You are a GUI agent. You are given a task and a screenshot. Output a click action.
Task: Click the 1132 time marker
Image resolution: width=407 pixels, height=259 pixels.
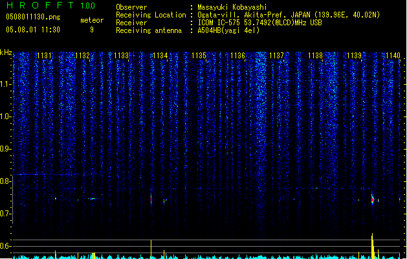82,56
